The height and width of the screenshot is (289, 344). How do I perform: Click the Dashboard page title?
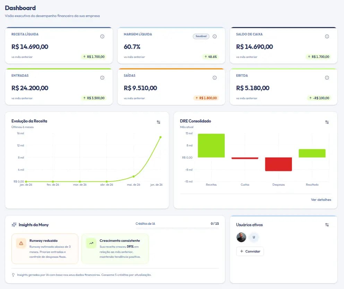(x=20, y=8)
